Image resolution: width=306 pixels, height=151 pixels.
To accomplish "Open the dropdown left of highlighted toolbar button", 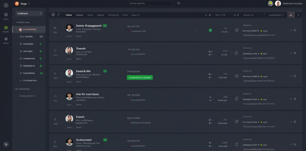I will click(x=276, y=15).
